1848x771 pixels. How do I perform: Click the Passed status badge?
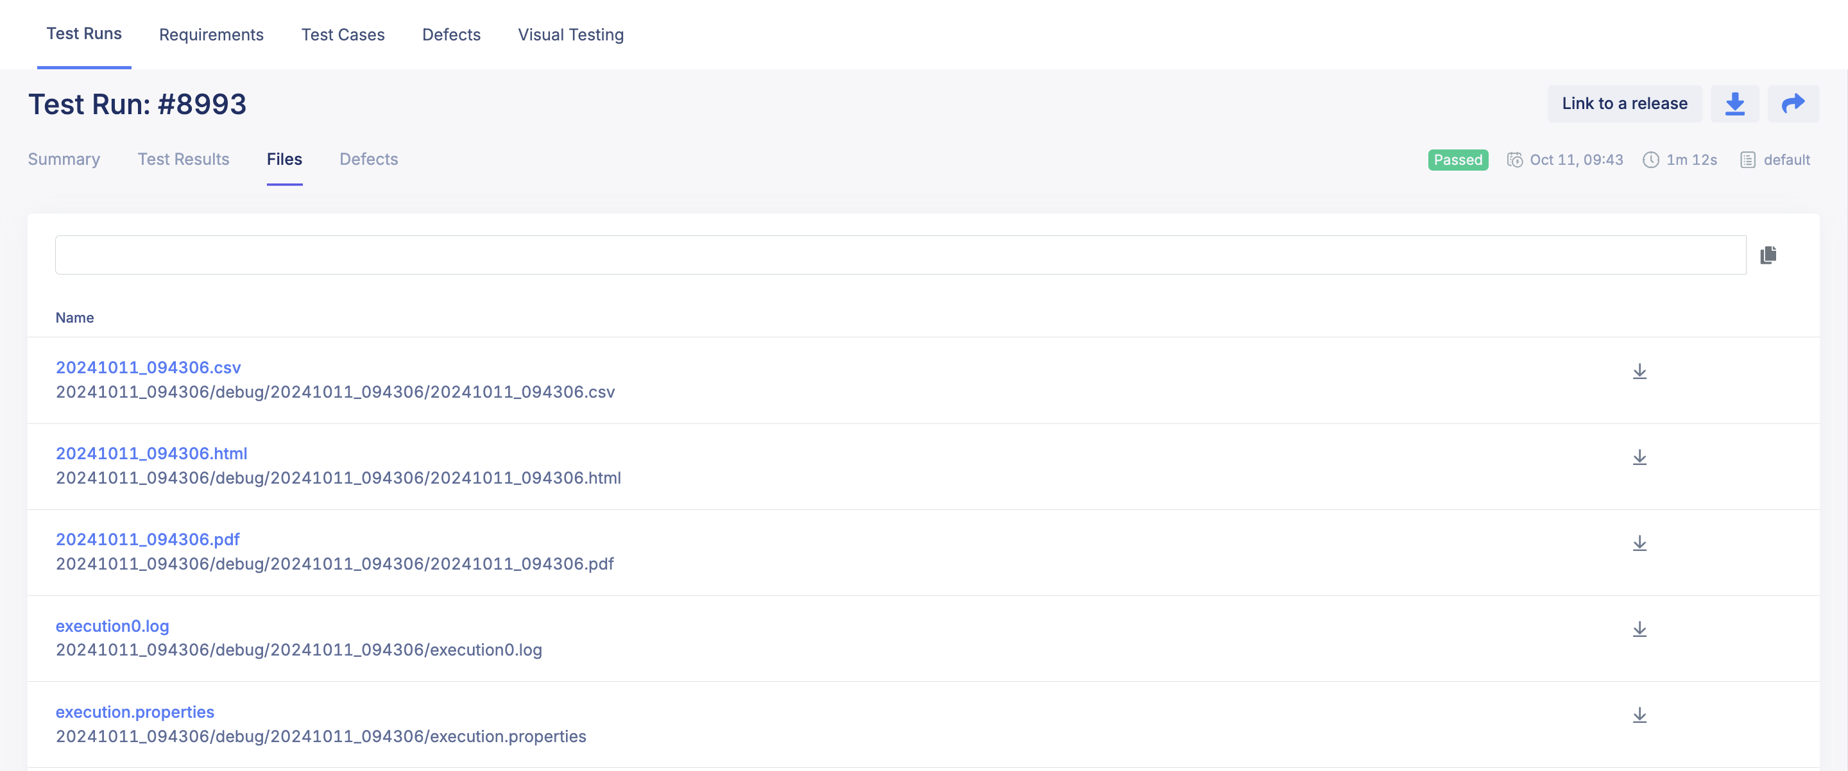click(1458, 160)
